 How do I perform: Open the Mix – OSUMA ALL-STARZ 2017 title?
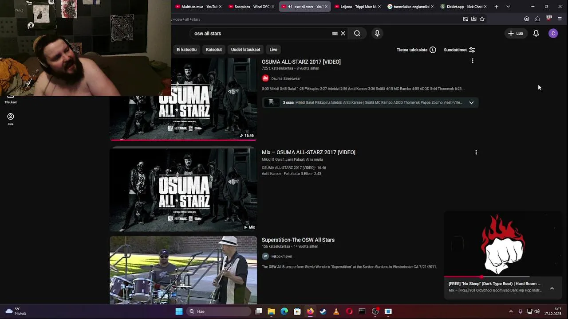308,152
